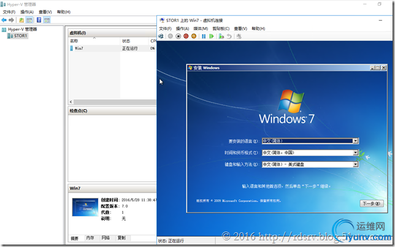This screenshot has height=247, width=395.
Task: Toggle the action pane icon
Action: (x=47, y=20)
